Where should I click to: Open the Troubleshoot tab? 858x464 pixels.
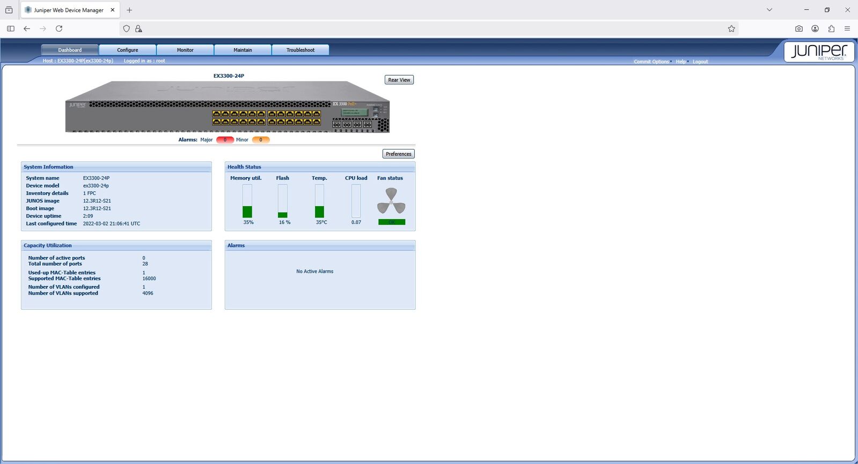[x=300, y=50]
